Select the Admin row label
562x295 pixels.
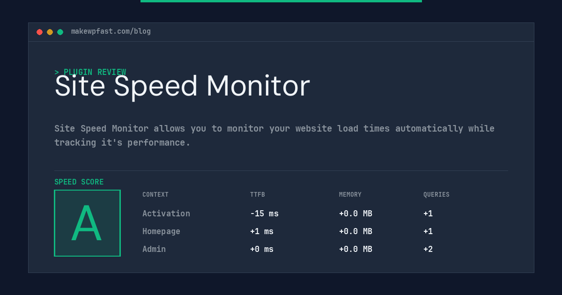(x=154, y=249)
